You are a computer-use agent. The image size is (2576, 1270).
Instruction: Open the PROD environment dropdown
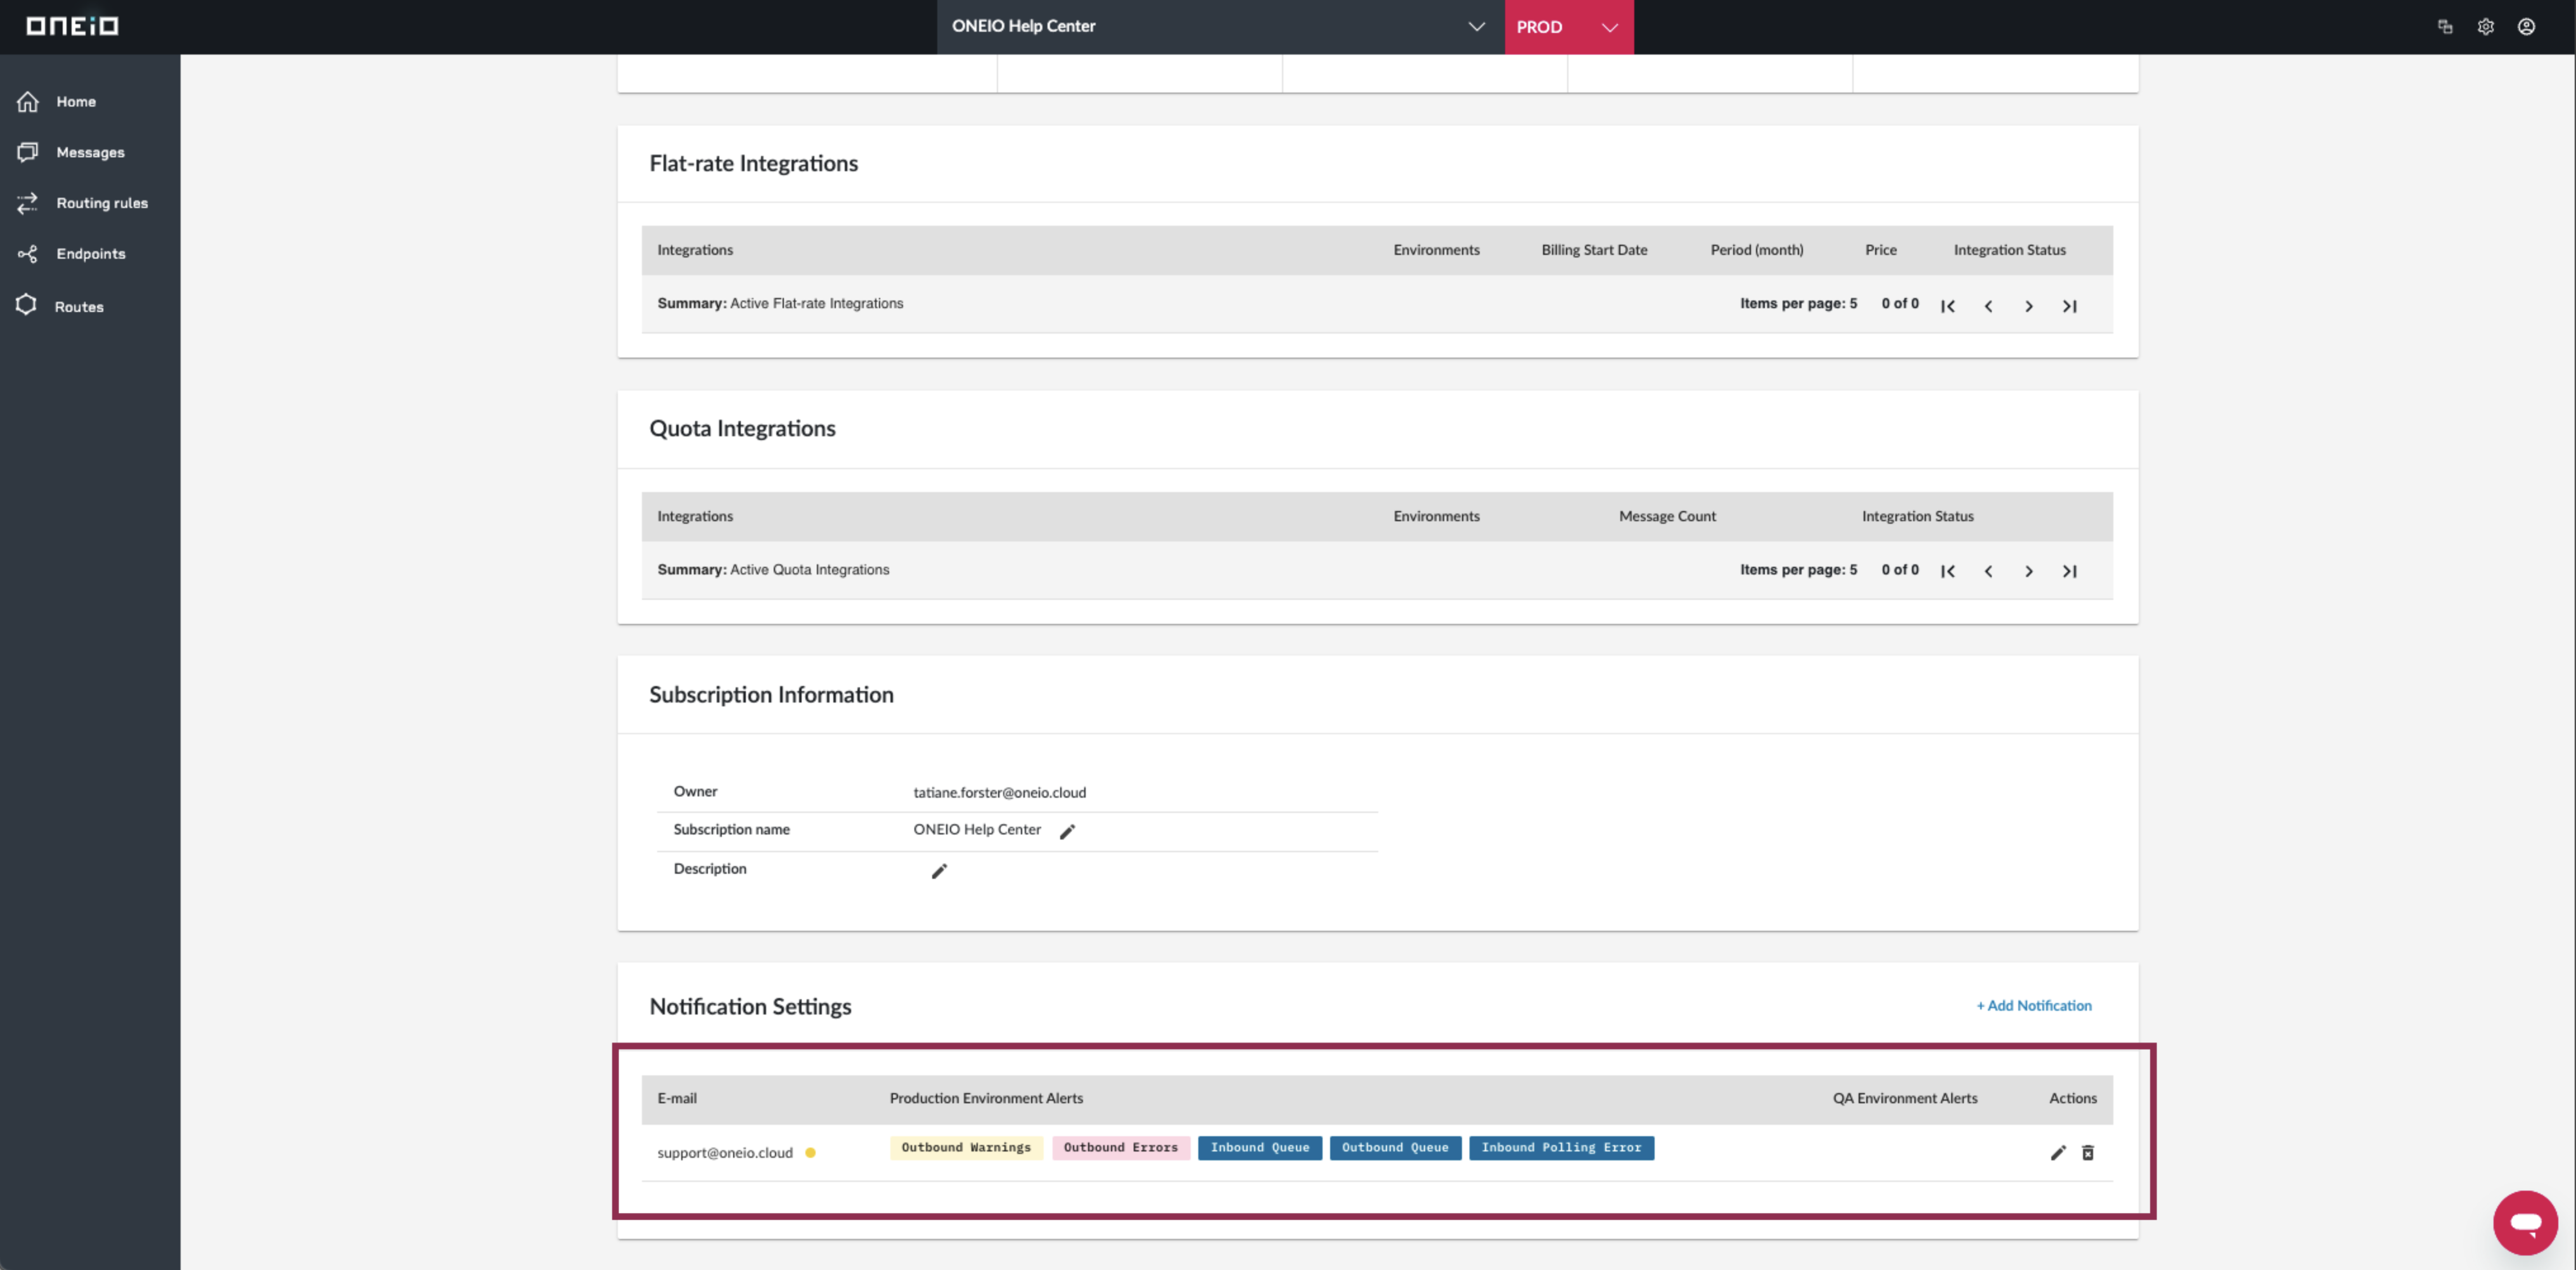(x=1568, y=27)
